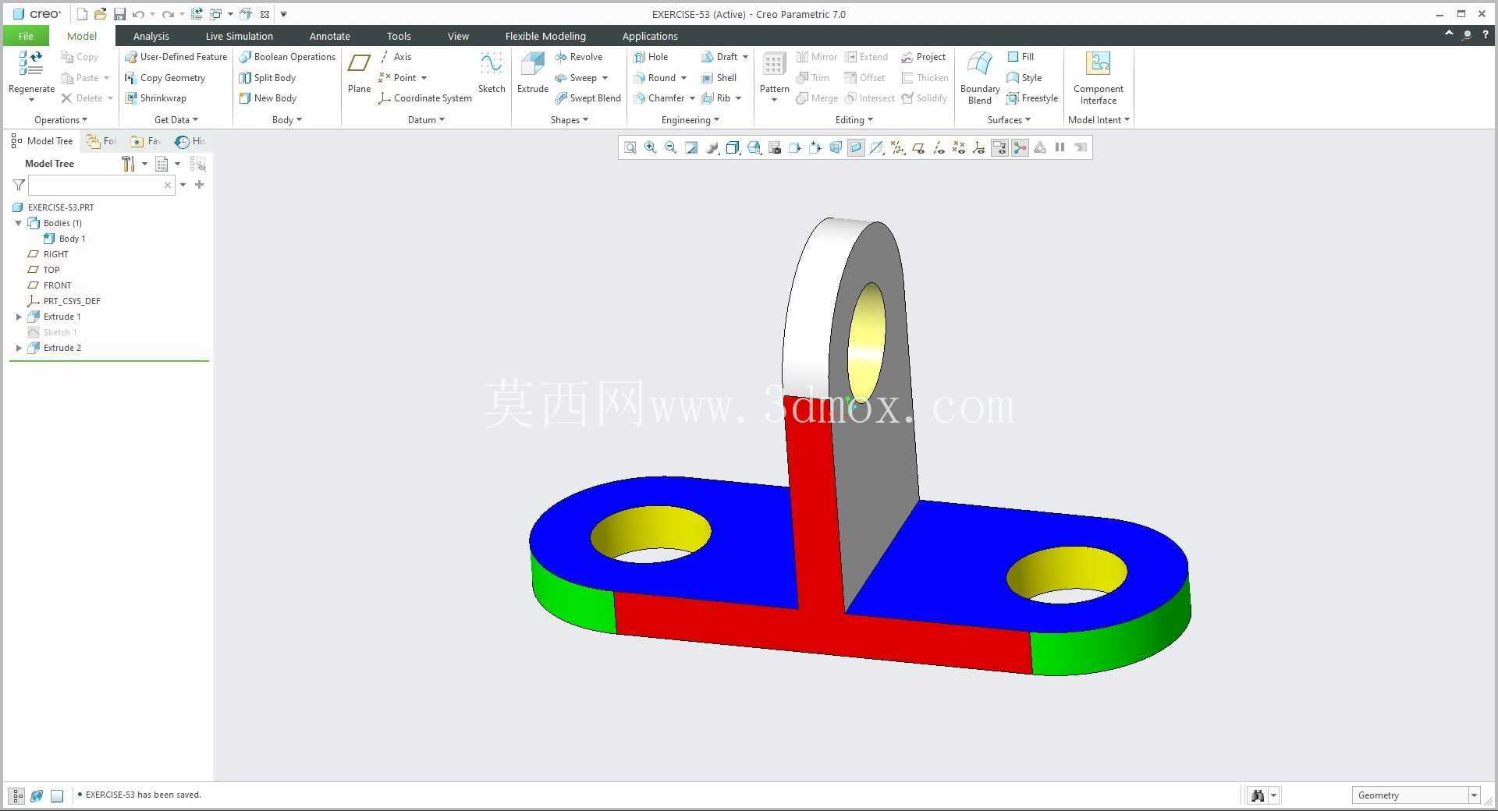This screenshot has height=811, width=1498.
Task: Open Component Interface tool
Action: click(x=1099, y=77)
